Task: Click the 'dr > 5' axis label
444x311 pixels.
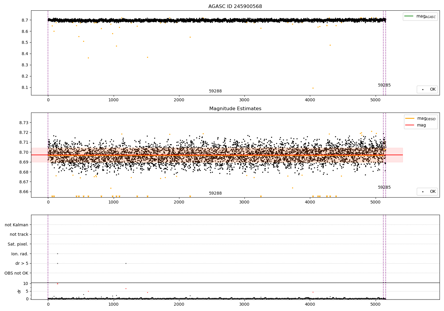Action: click(22, 264)
